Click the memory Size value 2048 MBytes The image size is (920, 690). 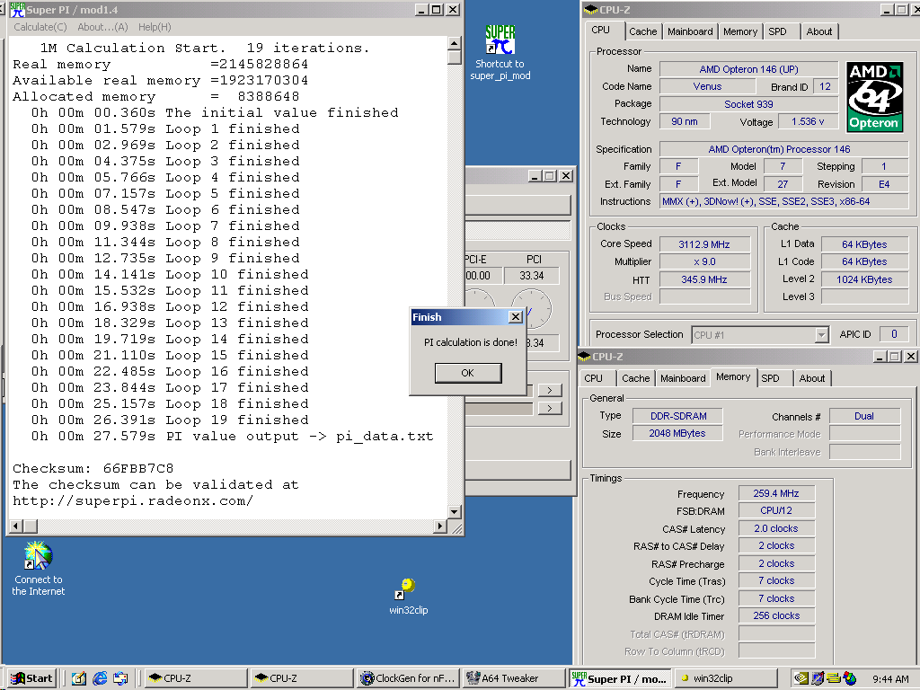[x=677, y=433]
